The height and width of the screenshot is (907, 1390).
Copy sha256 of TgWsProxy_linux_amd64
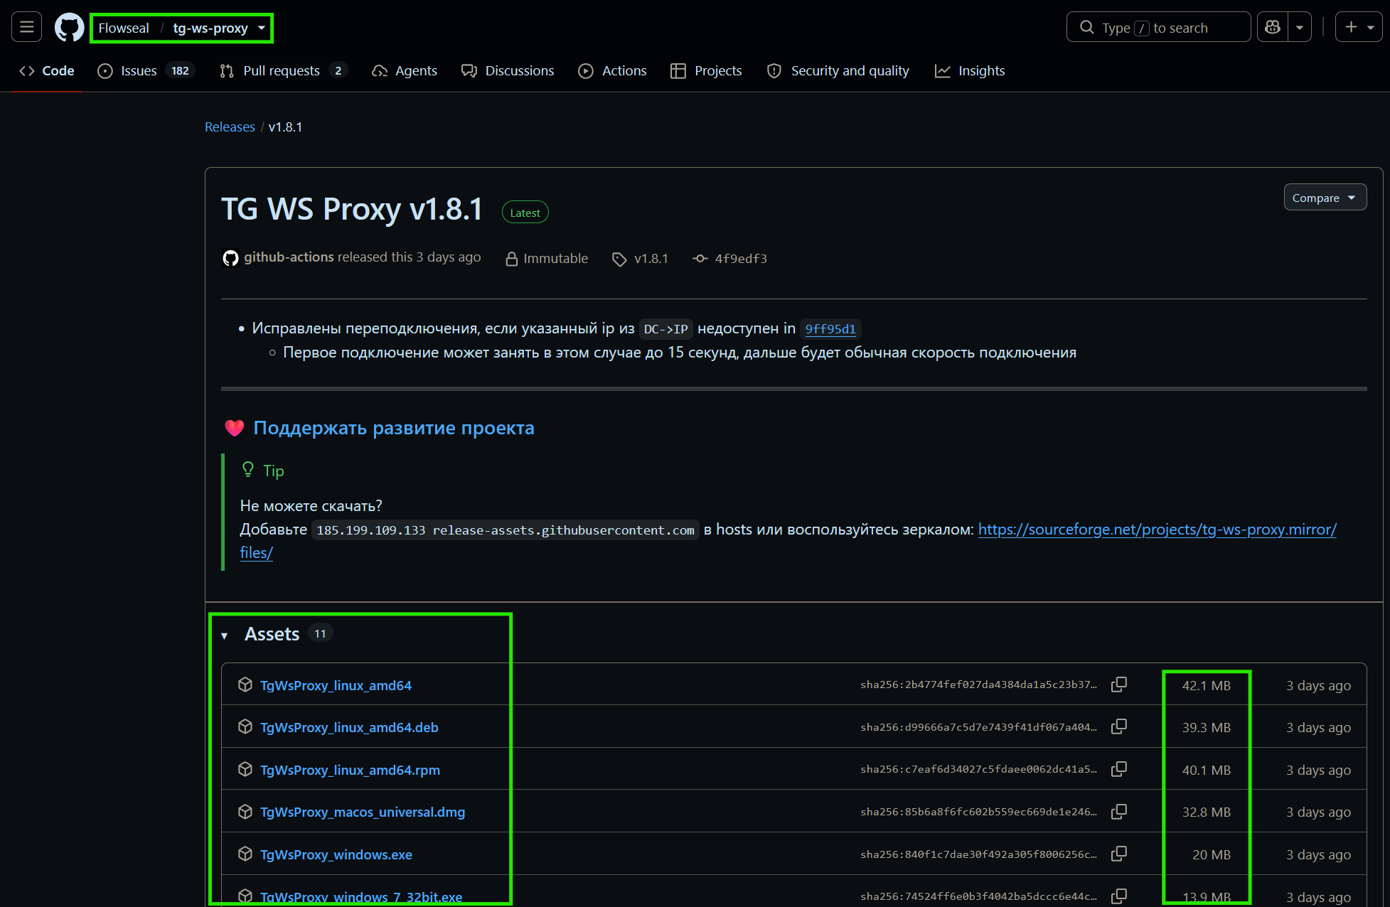coord(1119,685)
